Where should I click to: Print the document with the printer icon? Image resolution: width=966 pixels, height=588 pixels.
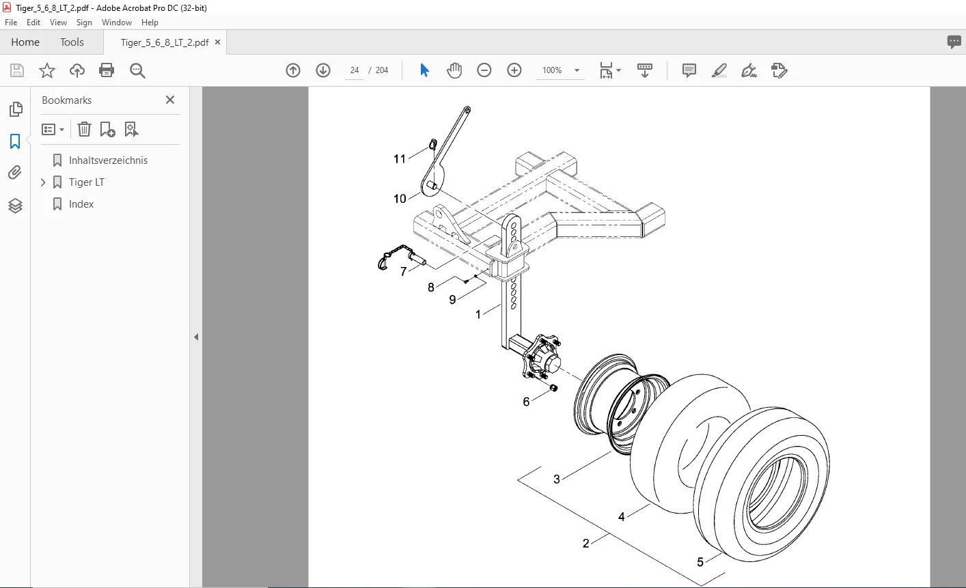(107, 70)
